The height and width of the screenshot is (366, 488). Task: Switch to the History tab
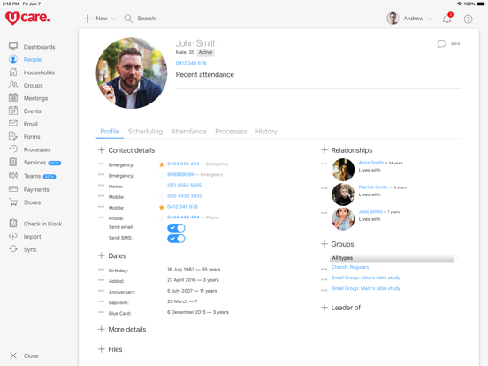tap(266, 132)
